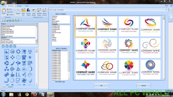Switch to the Design ribbon tab
The image size is (173, 97).
click(x=19, y=6)
